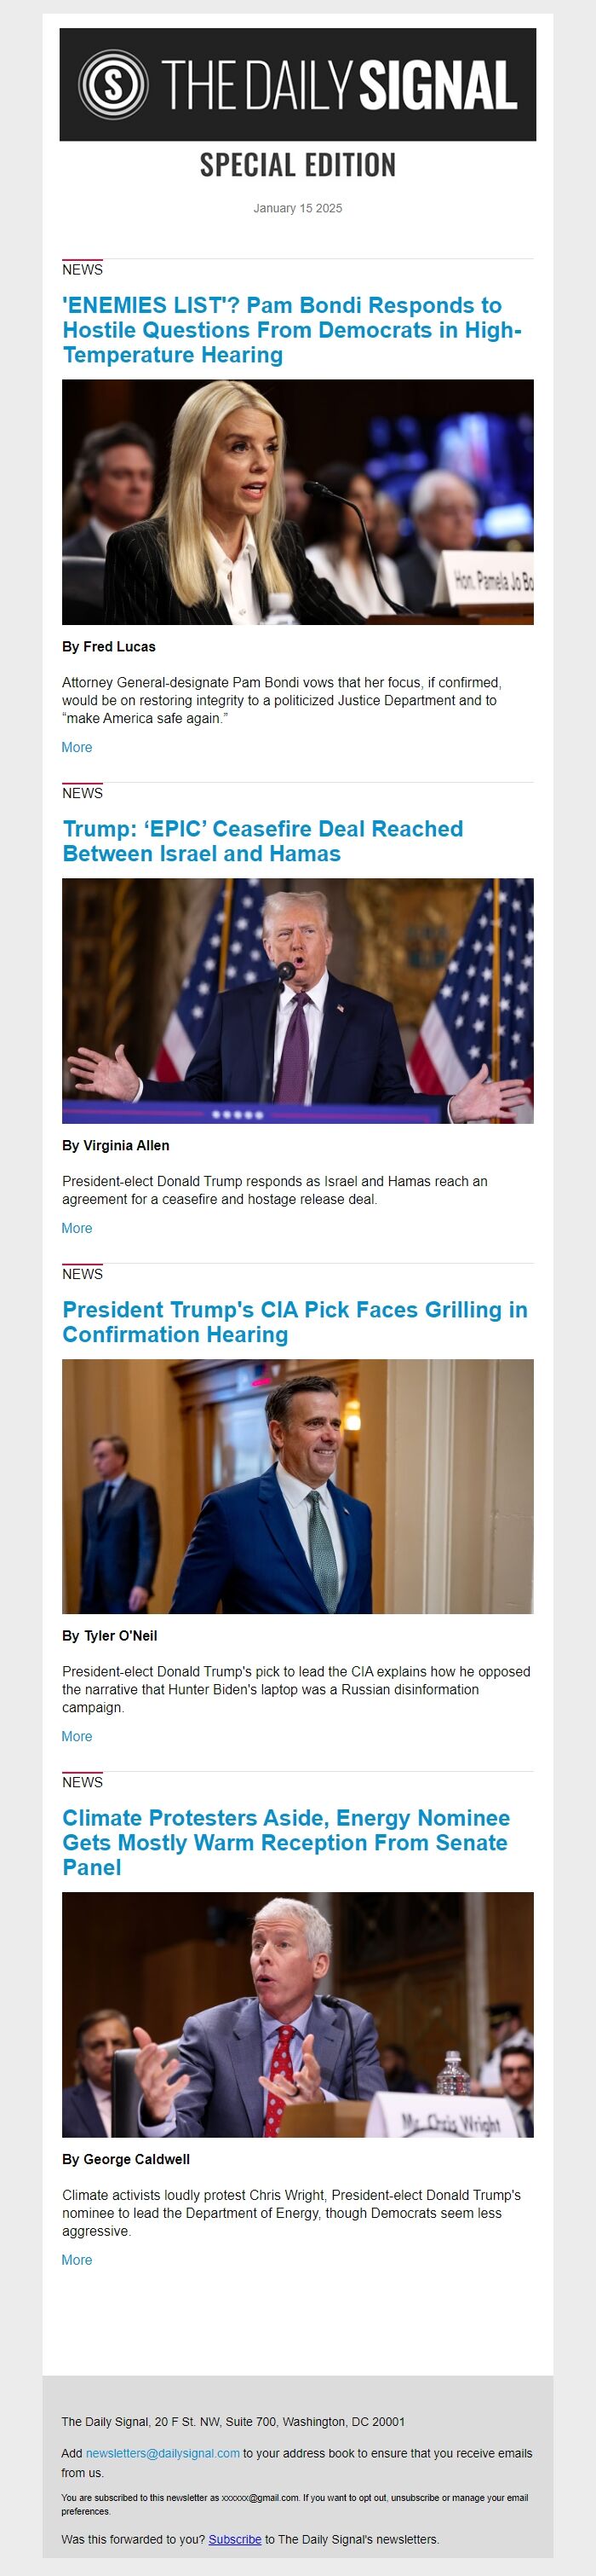Open The Daily Signal header banner
Image resolution: width=596 pixels, height=2576 pixels.
click(x=297, y=84)
